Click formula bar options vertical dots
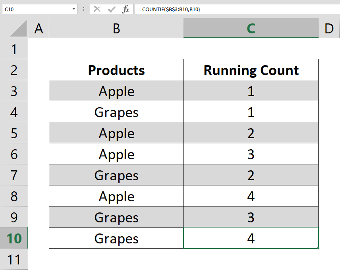 click(84, 9)
